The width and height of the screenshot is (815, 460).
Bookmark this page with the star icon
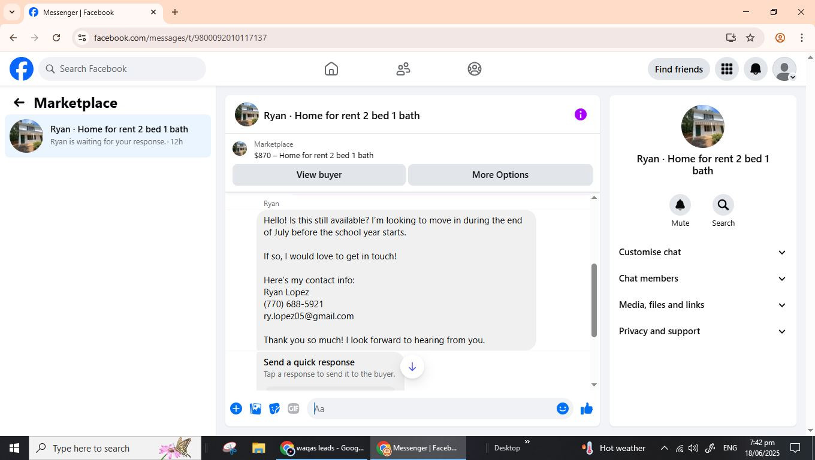(x=750, y=38)
